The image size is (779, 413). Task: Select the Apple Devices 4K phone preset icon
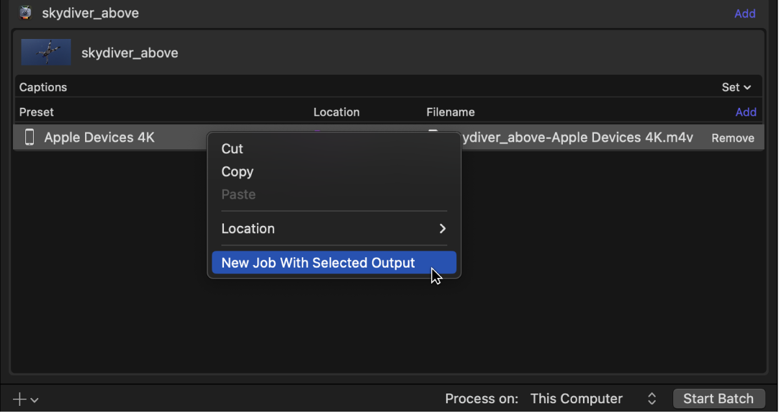[29, 137]
